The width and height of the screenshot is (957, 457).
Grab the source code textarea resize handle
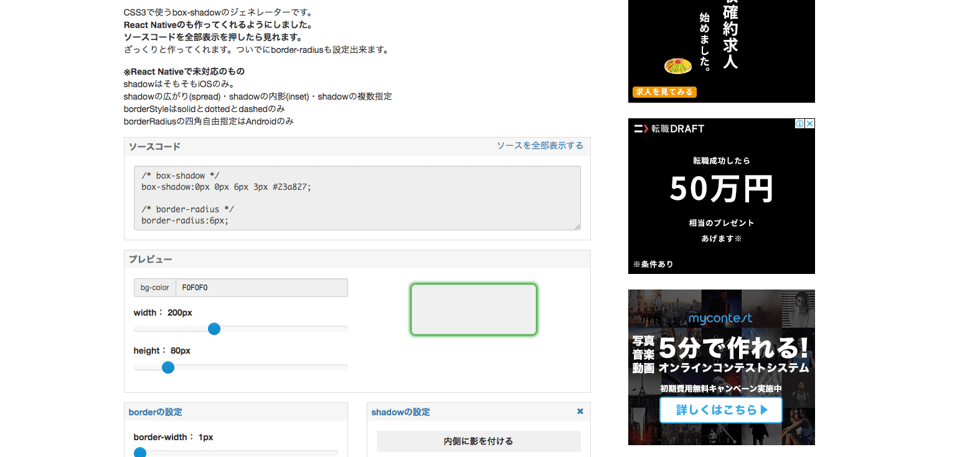point(577,227)
